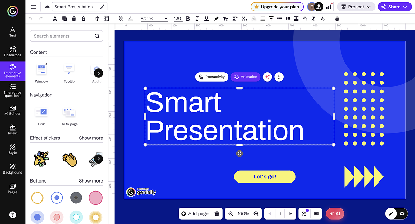This screenshot has width=415, height=224.
Task: Click the Search elements field
Action: click(x=66, y=36)
